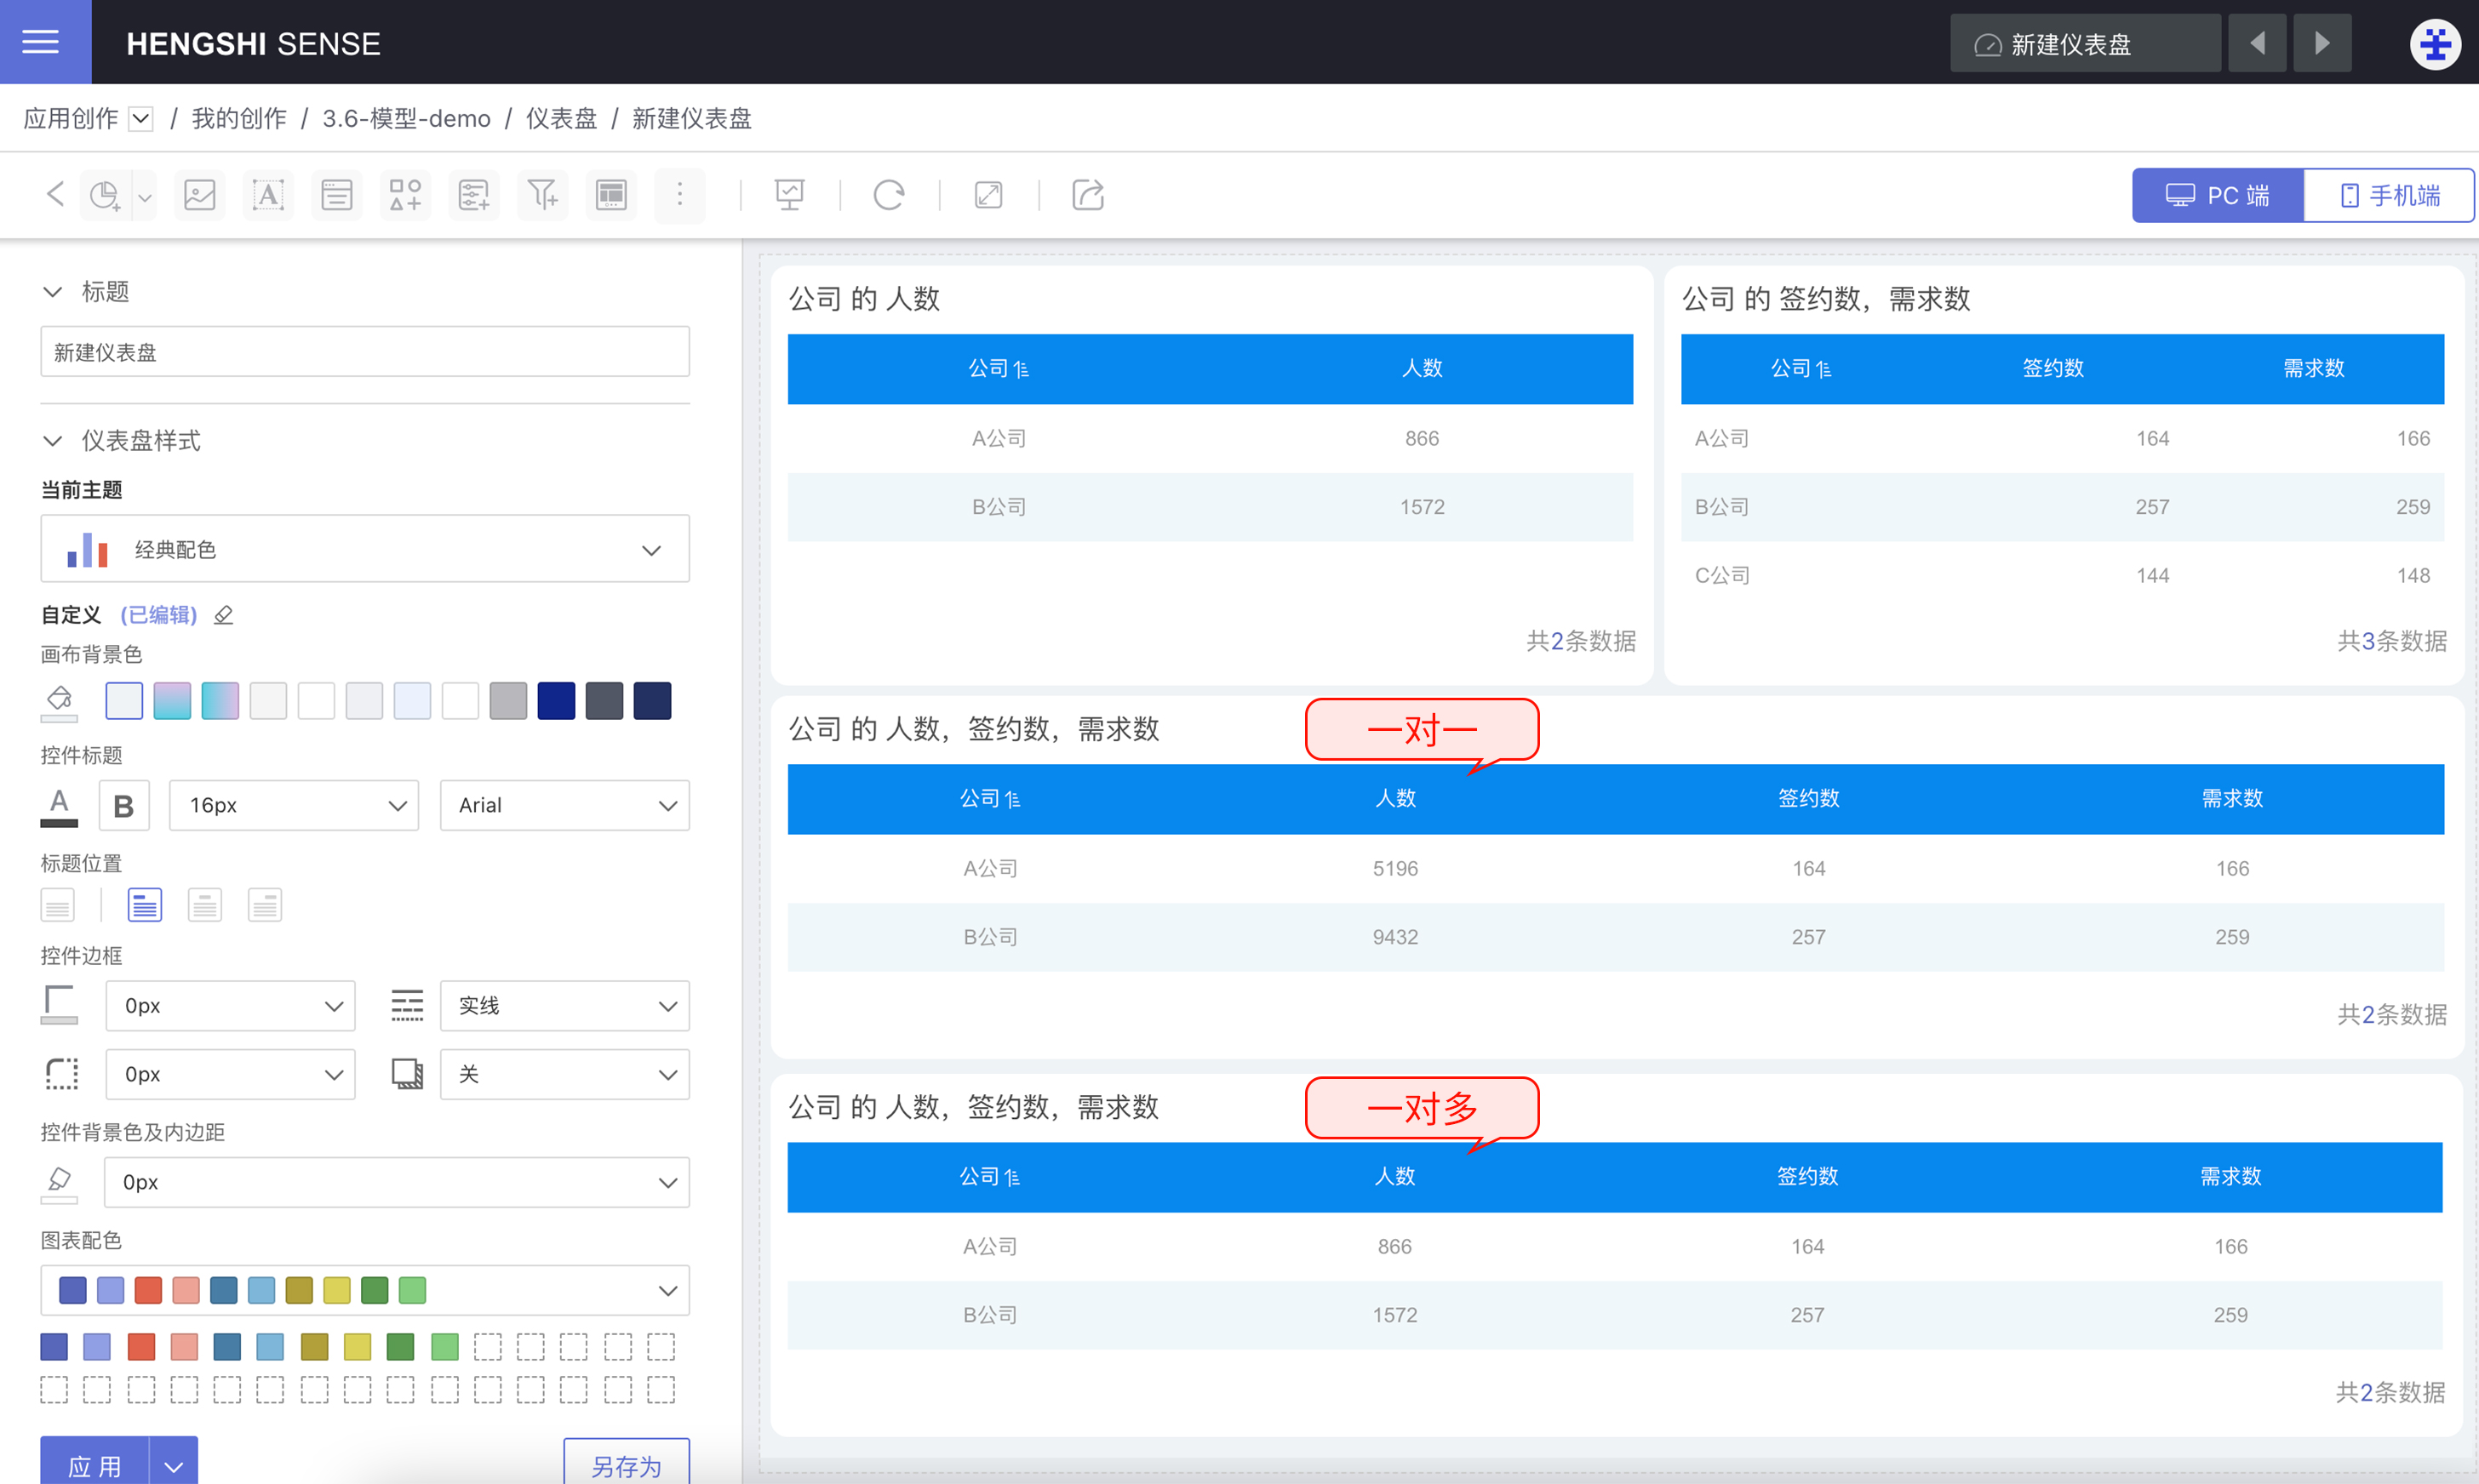Open the user profile avatar
Screen dimensions: 2479x1484
pos(2435,44)
